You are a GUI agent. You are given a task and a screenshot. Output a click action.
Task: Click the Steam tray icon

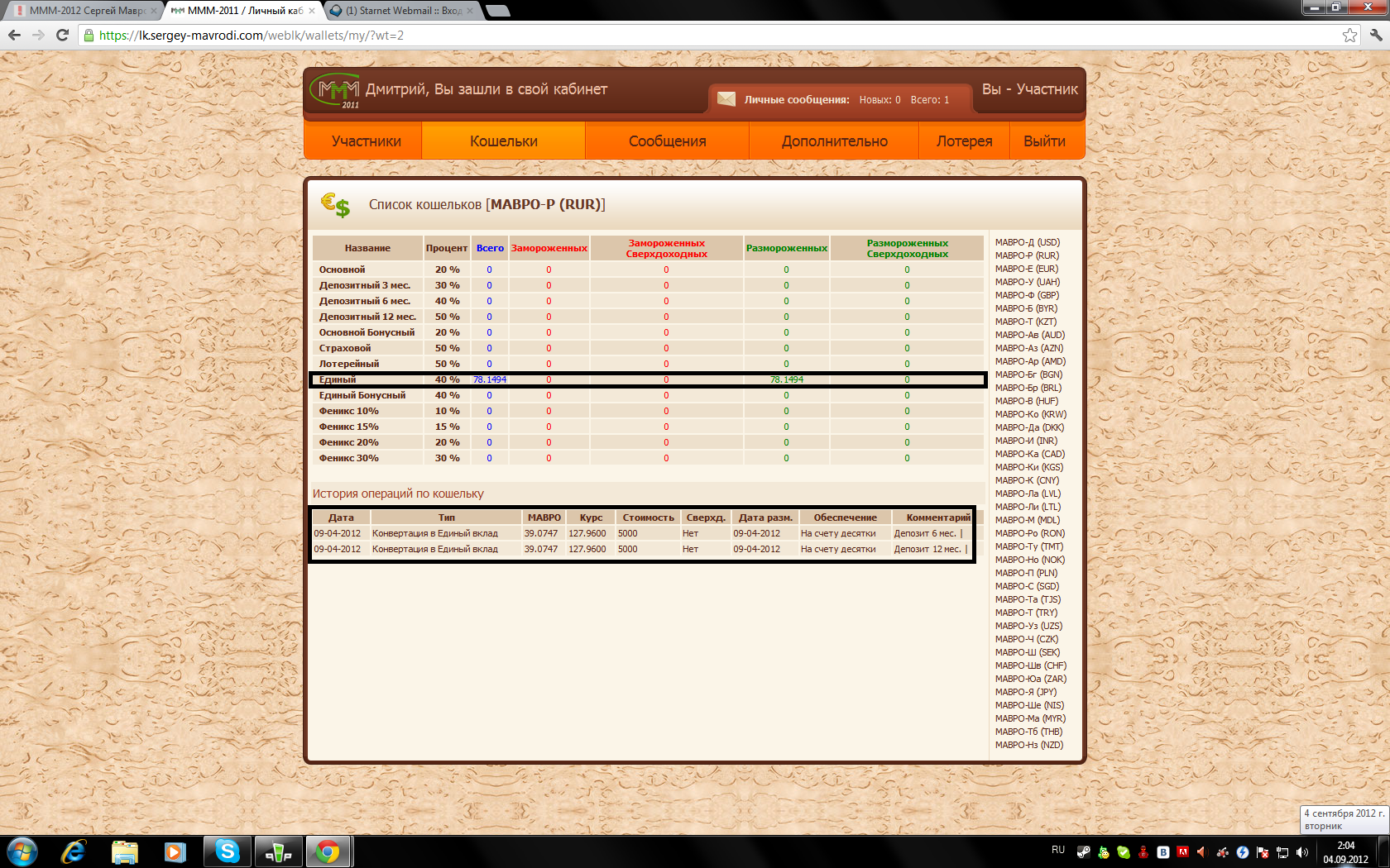coord(1083,851)
